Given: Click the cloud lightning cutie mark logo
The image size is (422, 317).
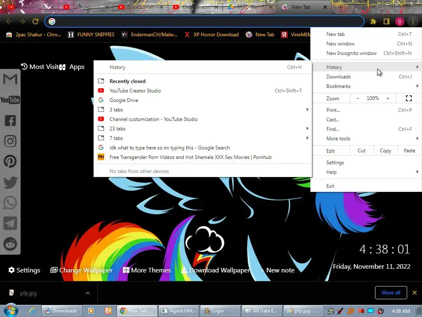Looking at the screenshot, I should coord(204,247).
